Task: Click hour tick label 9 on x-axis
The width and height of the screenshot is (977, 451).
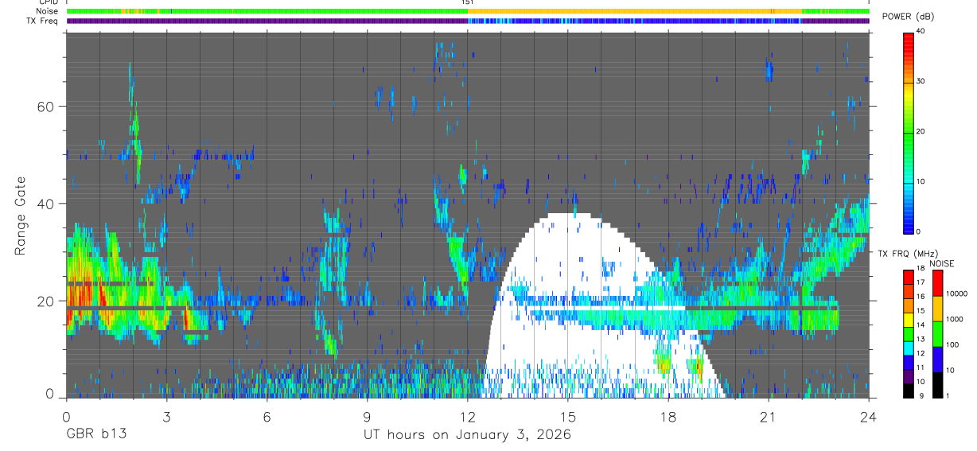Action: (367, 416)
